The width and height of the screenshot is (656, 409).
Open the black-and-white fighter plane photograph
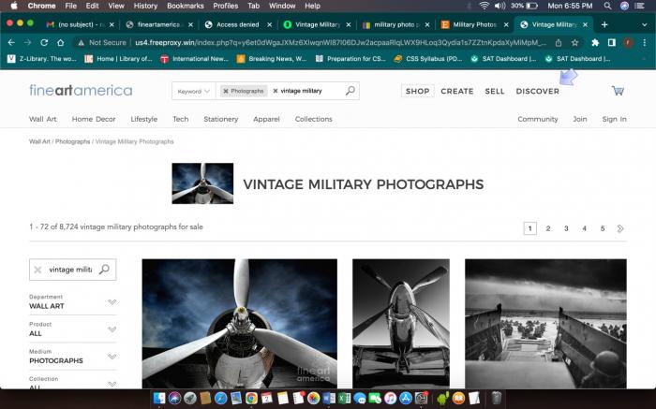click(401, 323)
